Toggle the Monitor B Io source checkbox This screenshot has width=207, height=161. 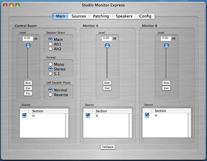point(147,115)
